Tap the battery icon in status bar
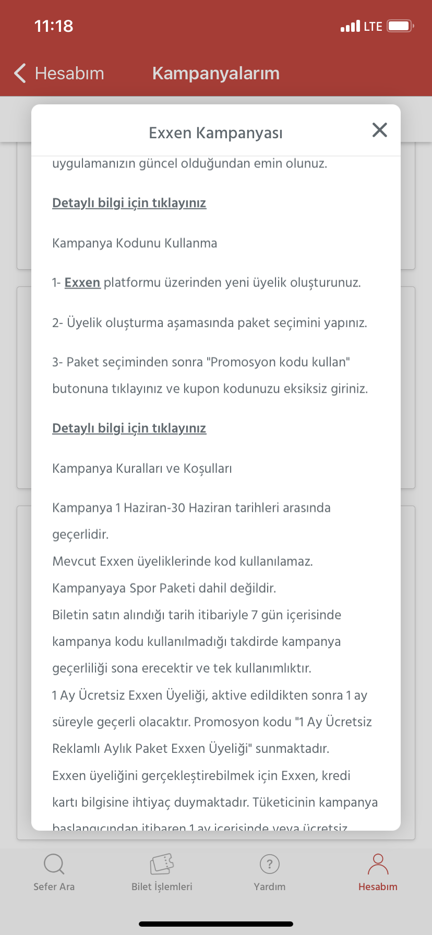The height and width of the screenshot is (935, 432). (401, 26)
